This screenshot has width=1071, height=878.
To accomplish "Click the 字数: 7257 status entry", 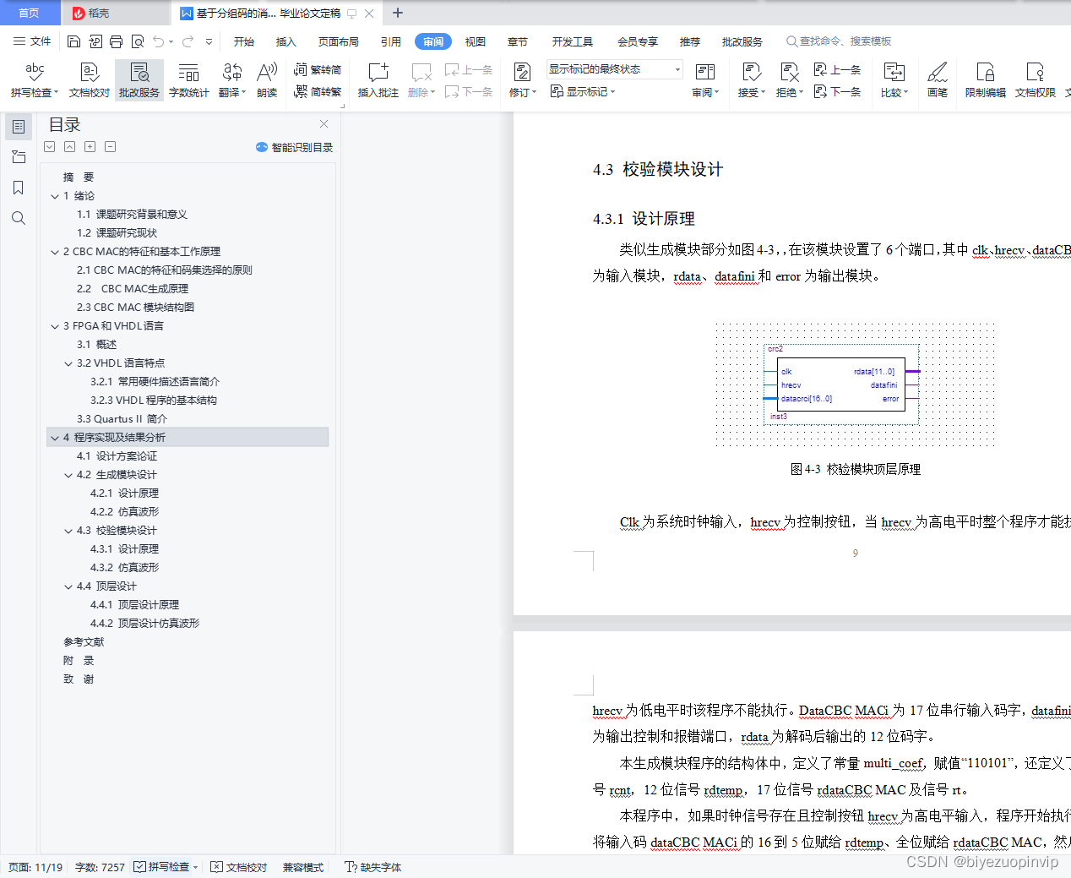I will [x=100, y=867].
